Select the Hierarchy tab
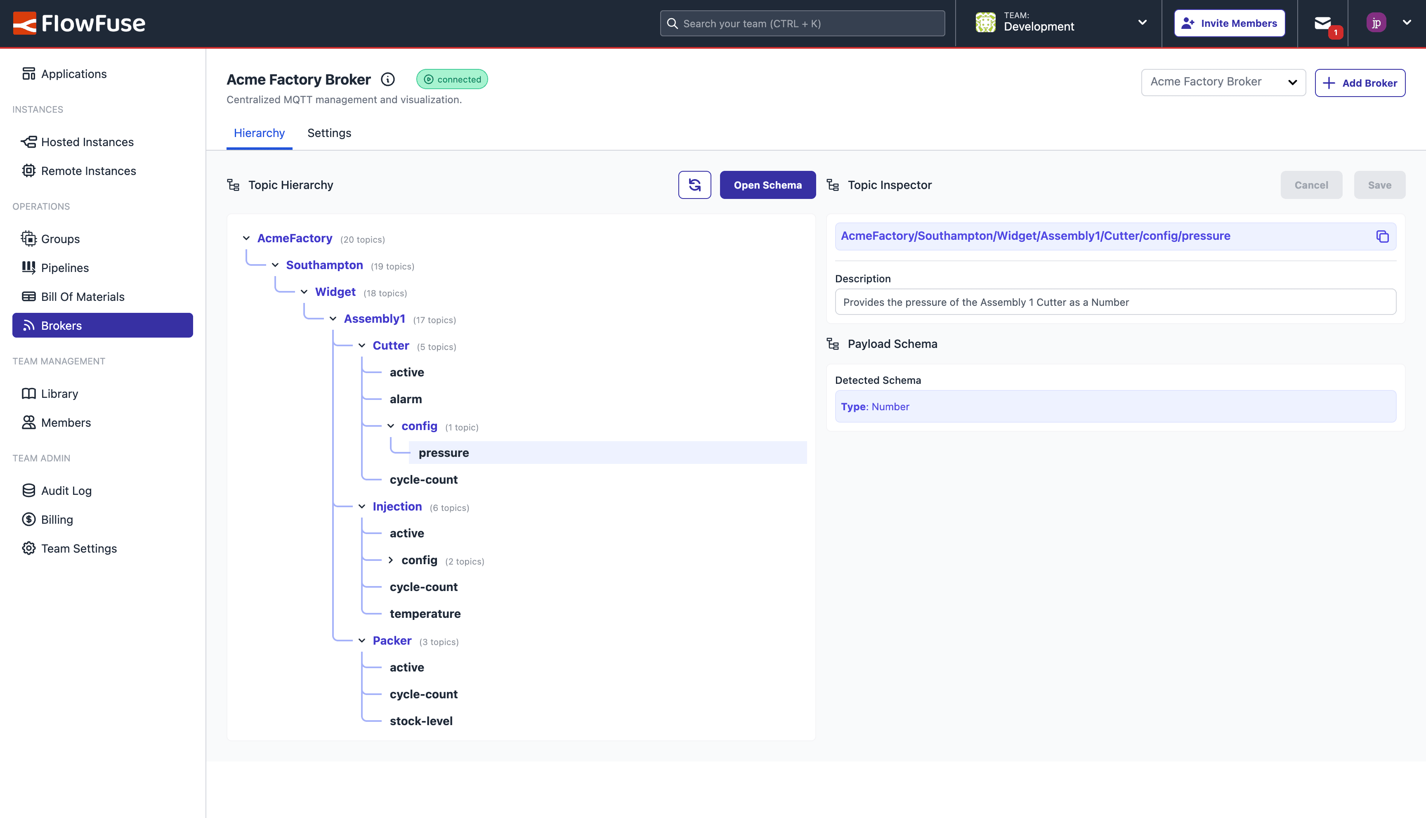 pyautogui.click(x=259, y=132)
